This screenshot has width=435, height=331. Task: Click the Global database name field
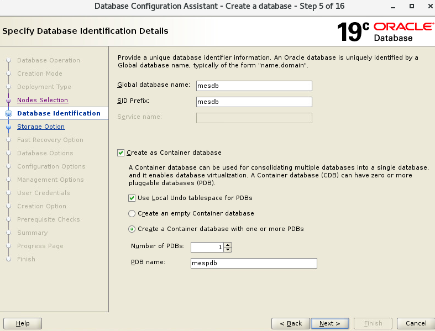(x=254, y=86)
